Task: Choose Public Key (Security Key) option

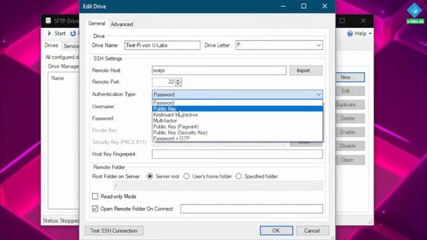Action: [x=238, y=133]
